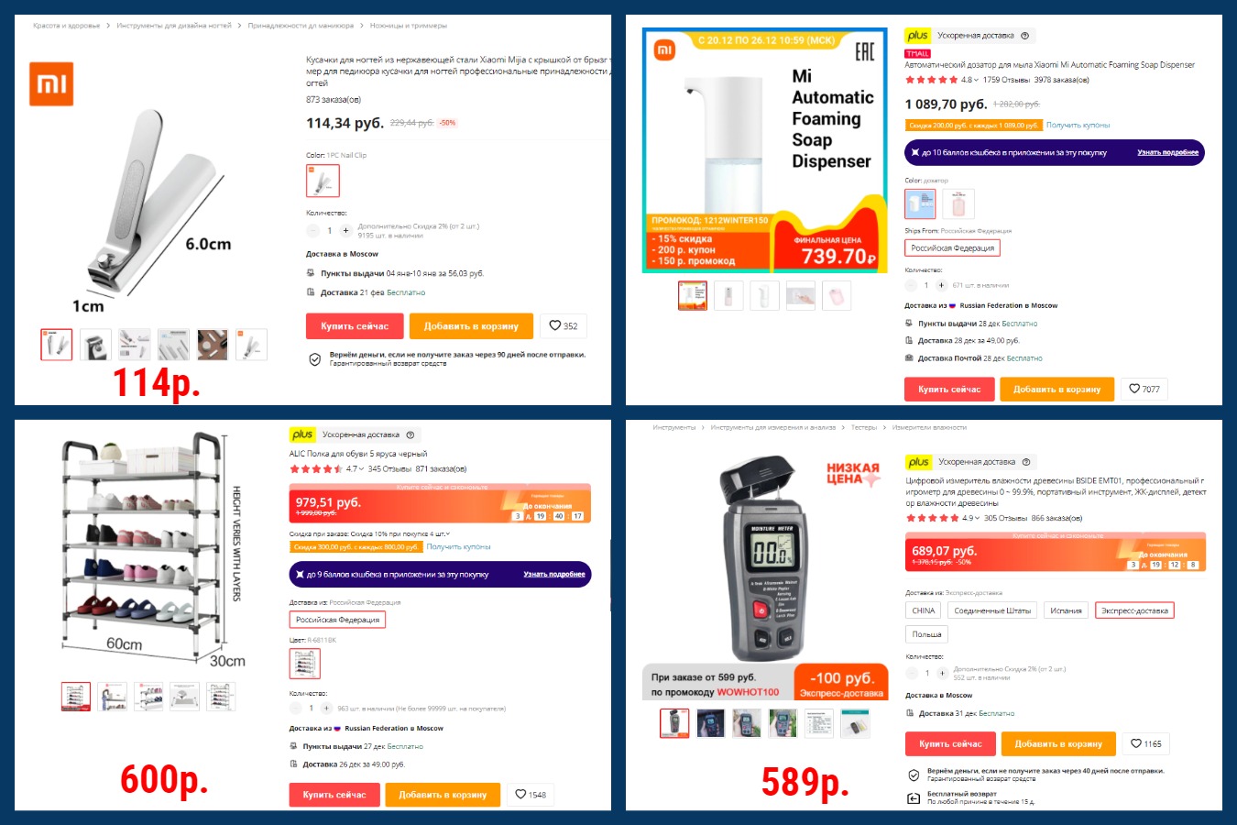Viewport: 1237px width, 825px height.
Task: Open the Тестеры breadcrumb link
Action: 864,427
